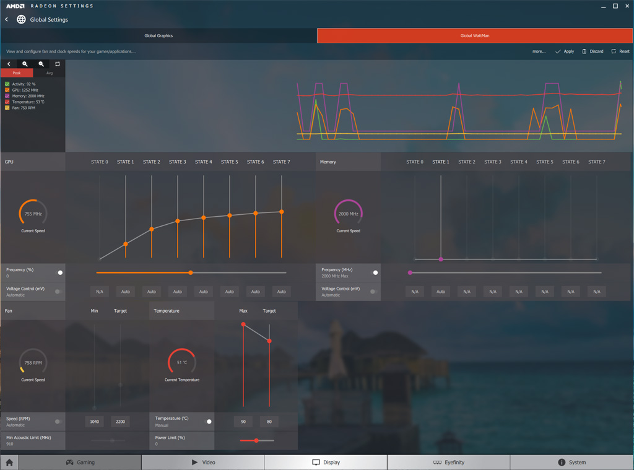Select the Avg histogram tab
The width and height of the screenshot is (634, 470).
50,73
